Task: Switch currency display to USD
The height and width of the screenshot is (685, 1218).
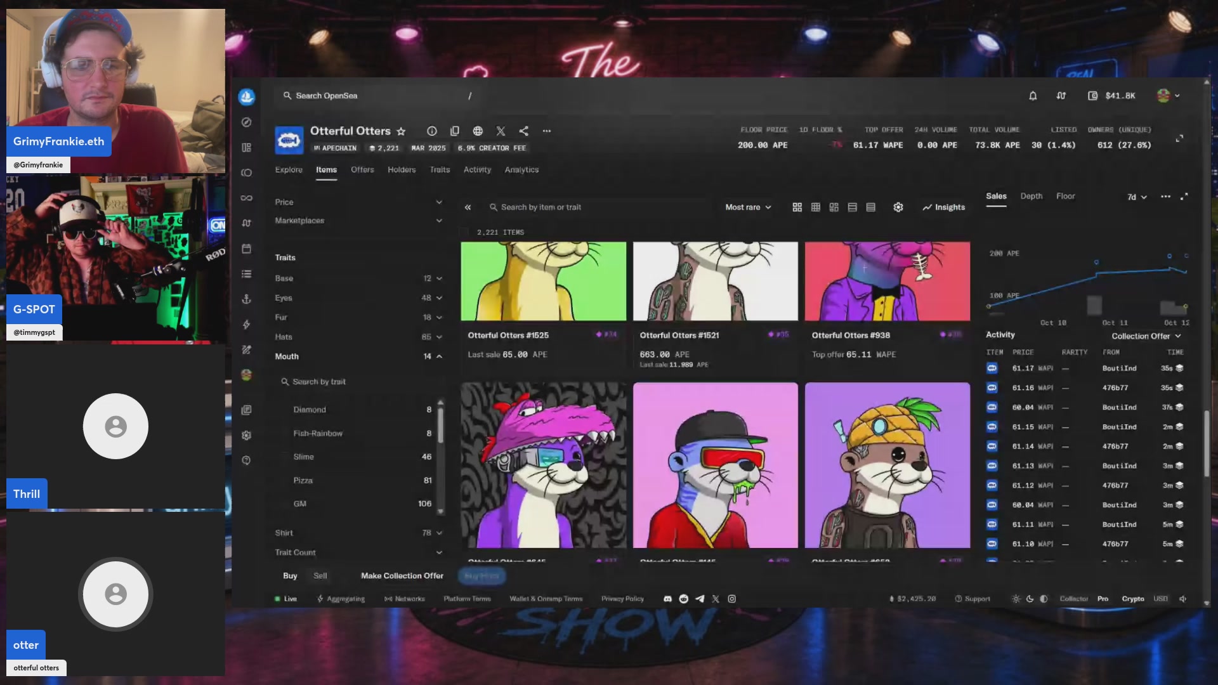Action: click(1160, 599)
